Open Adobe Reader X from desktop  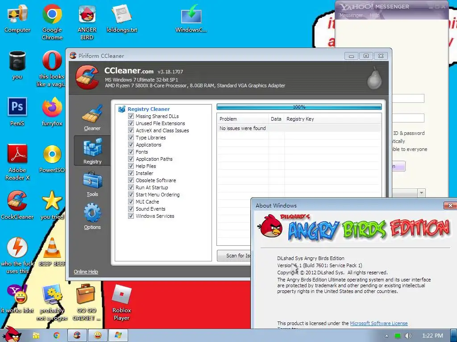(17, 162)
